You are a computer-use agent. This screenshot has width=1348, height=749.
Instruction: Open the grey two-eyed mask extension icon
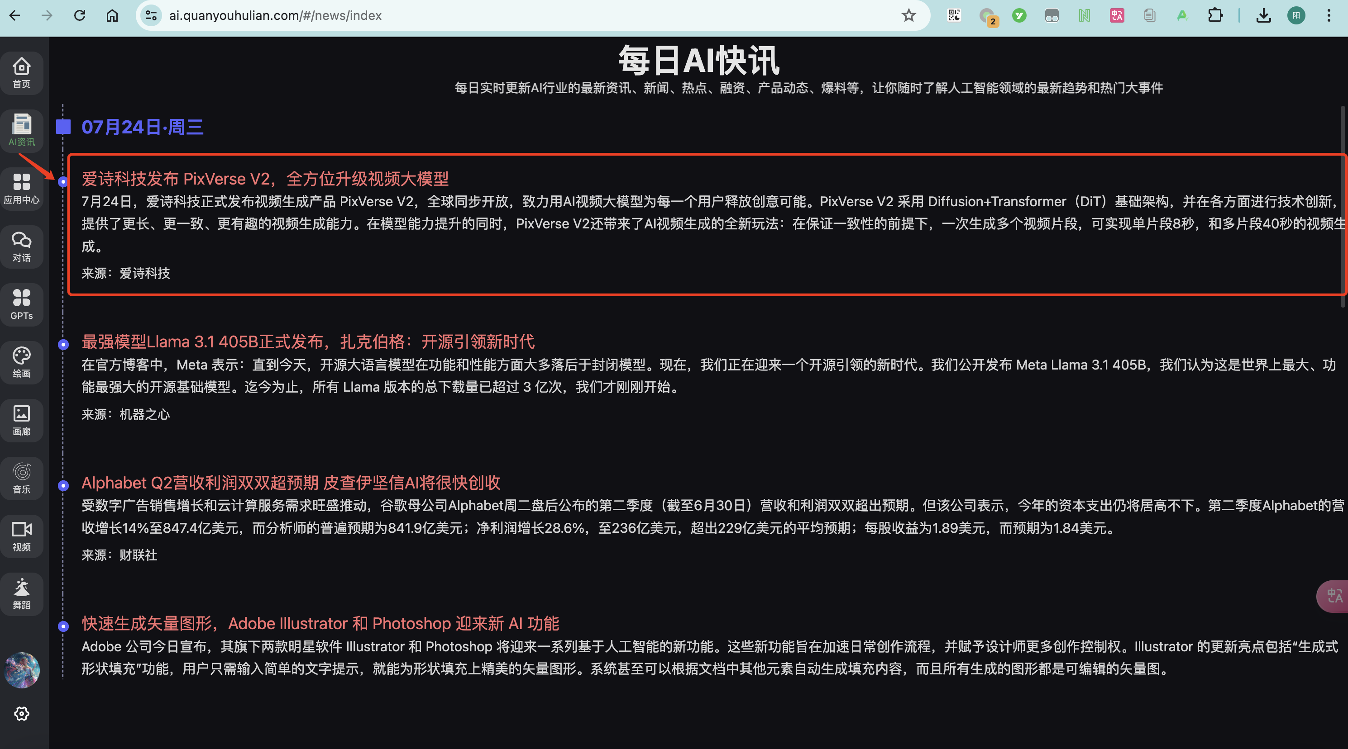1052,15
